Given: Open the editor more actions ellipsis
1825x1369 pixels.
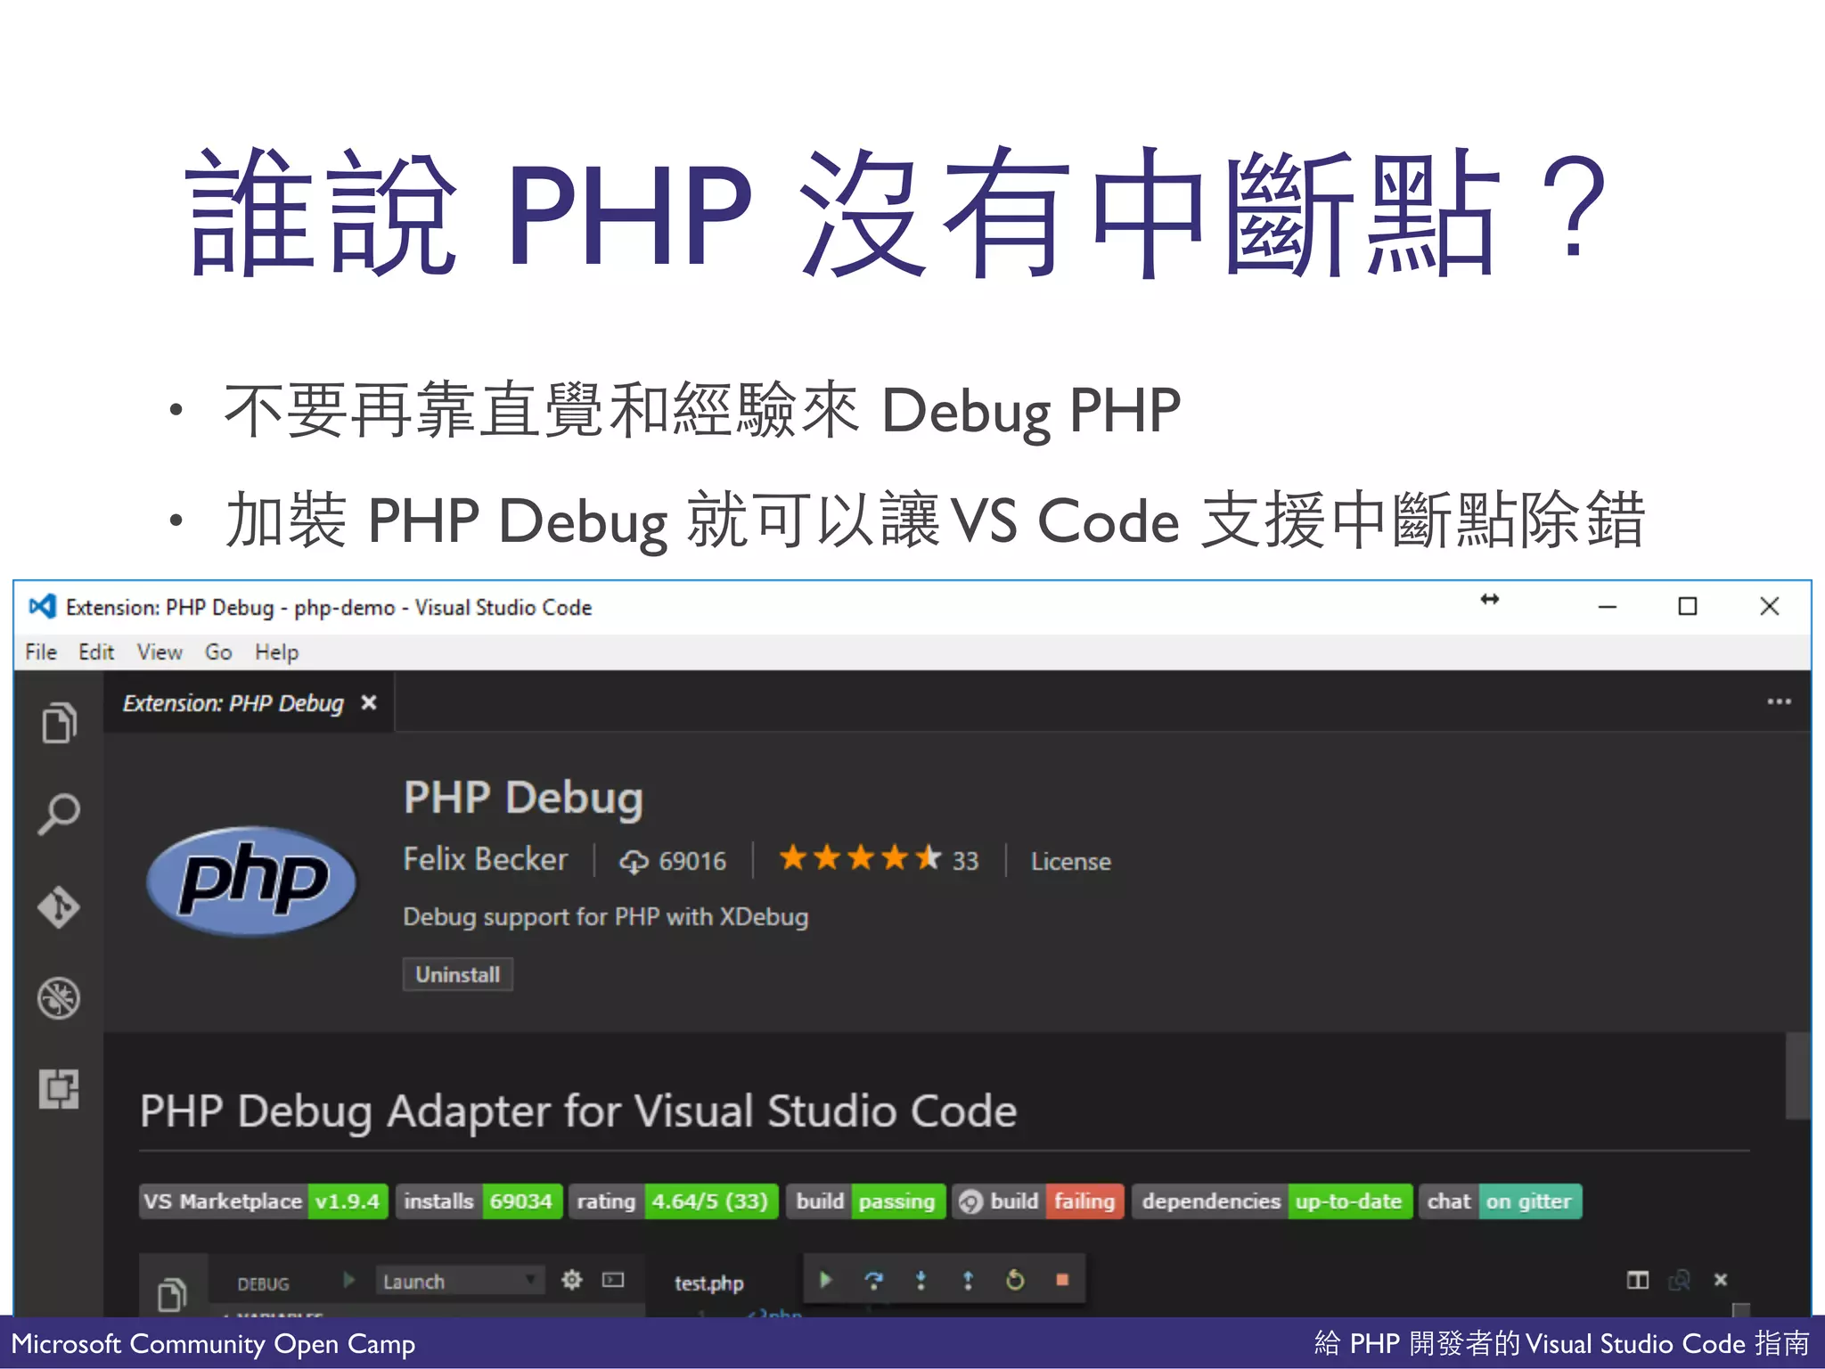Looking at the screenshot, I should pos(1779,702).
